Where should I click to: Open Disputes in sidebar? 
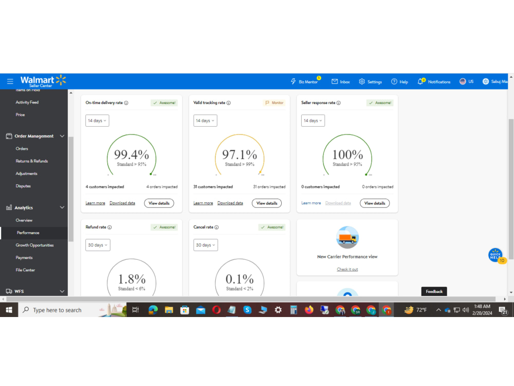[23, 186]
